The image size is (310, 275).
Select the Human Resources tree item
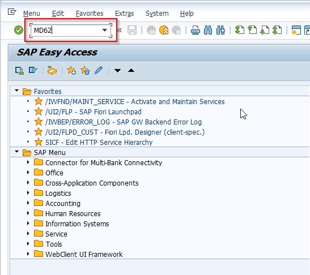tap(73, 213)
